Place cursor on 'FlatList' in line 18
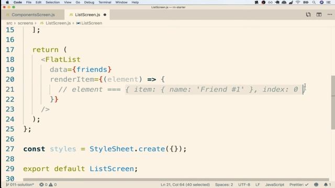This screenshot has width=335, height=188. click(63, 60)
